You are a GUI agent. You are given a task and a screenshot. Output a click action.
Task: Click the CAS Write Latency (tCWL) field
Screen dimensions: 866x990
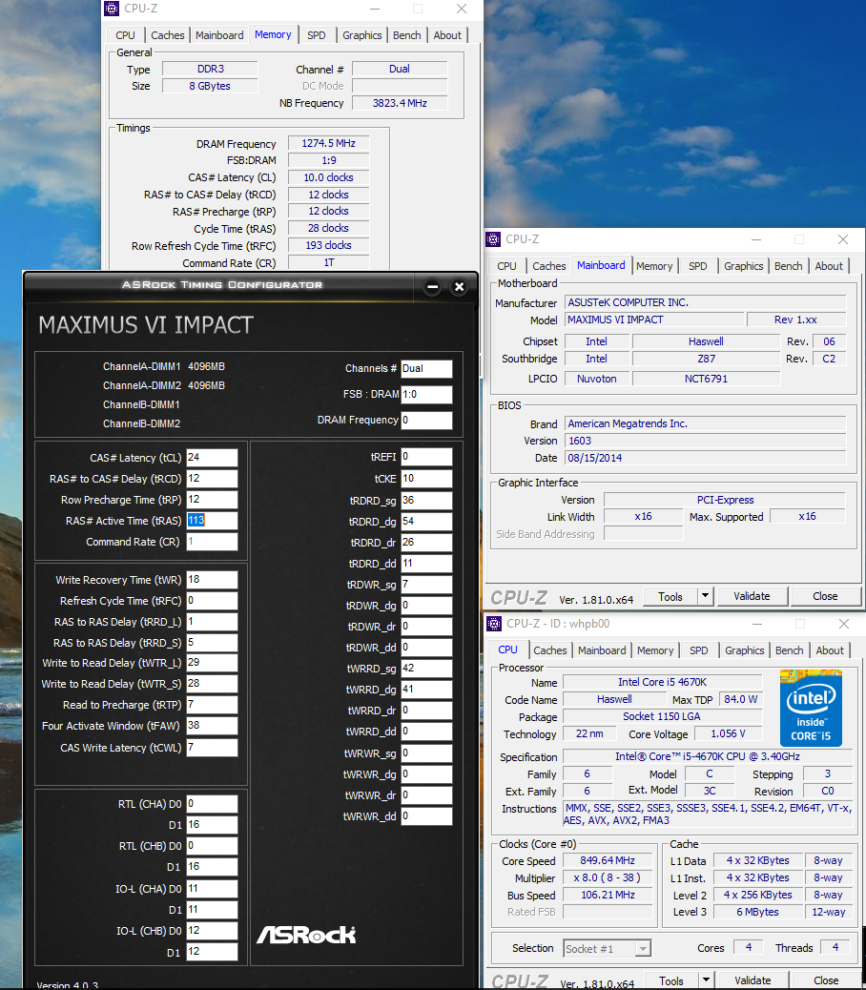point(212,748)
